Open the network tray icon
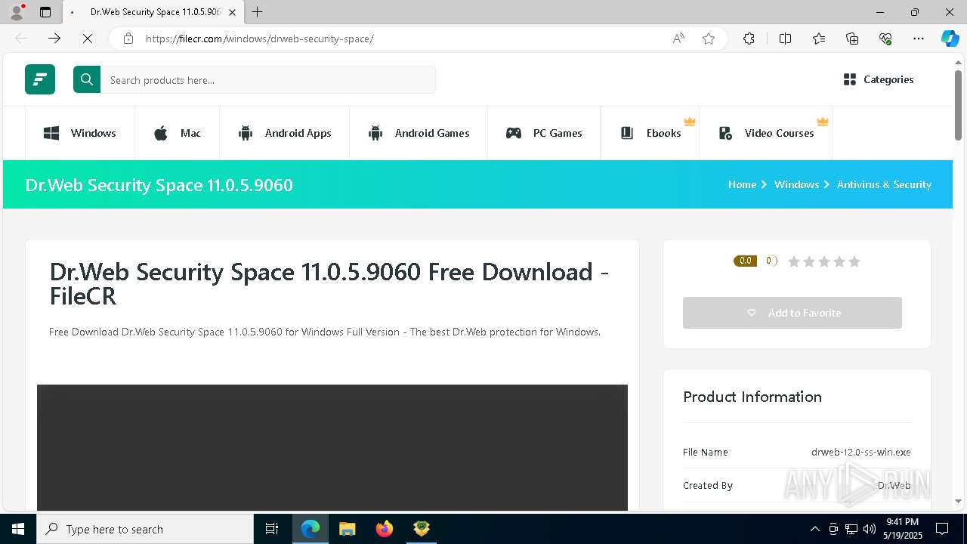967x544 pixels. pos(851,529)
